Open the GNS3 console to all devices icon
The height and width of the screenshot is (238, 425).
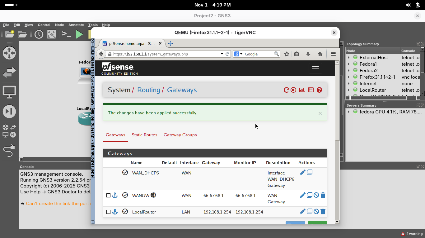66,34
